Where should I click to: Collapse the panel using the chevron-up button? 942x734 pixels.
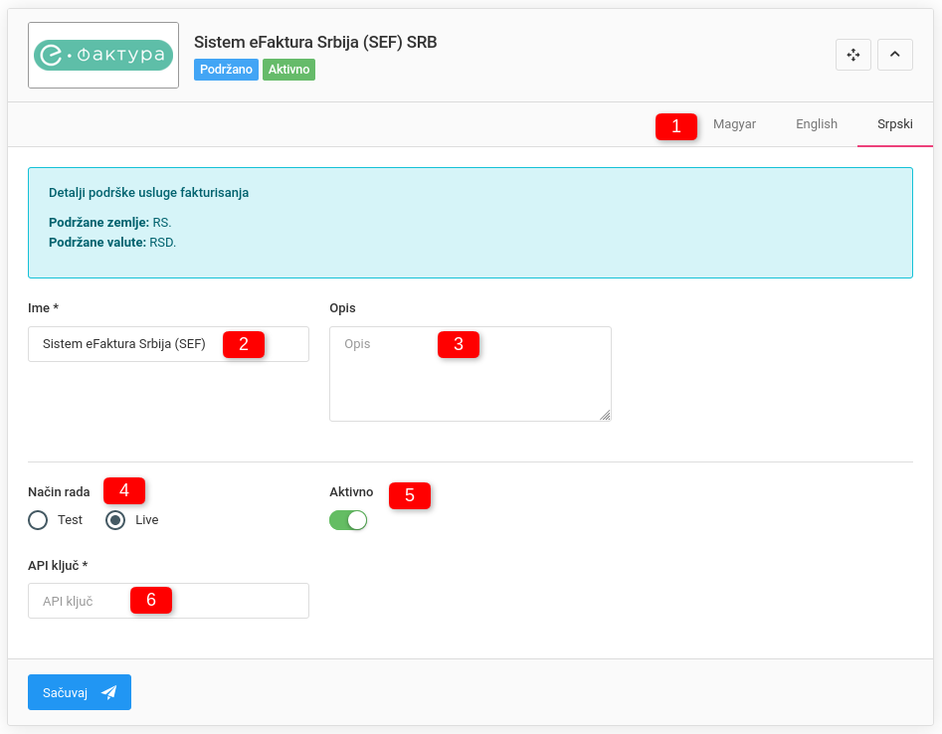tap(894, 55)
